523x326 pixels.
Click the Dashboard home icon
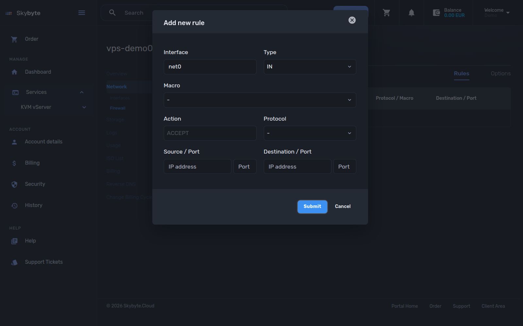coord(14,72)
